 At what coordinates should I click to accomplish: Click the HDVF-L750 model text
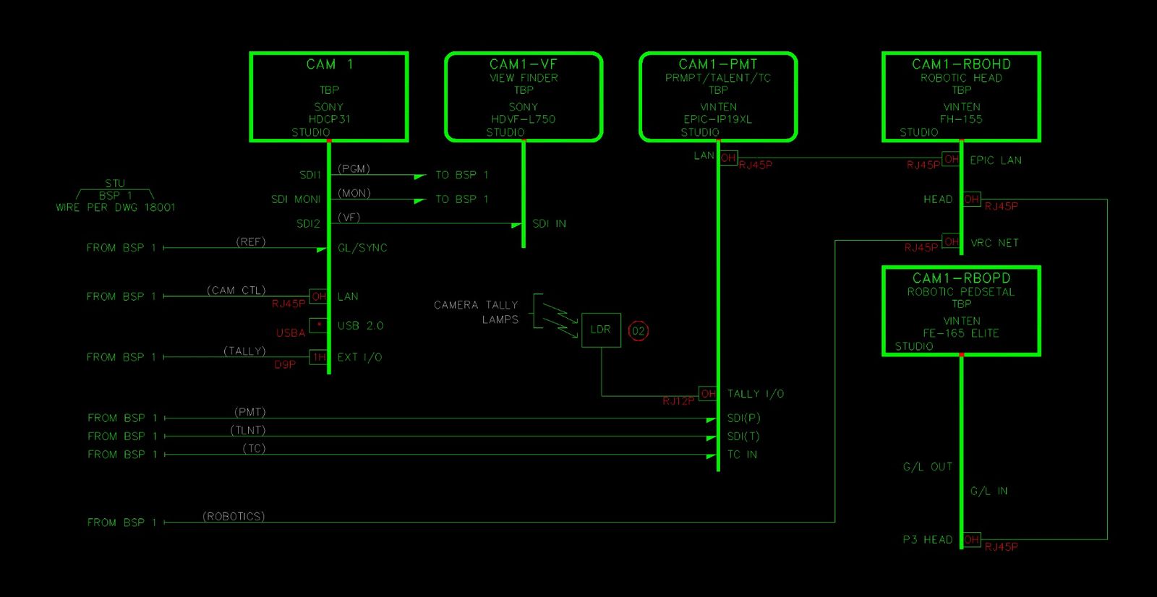click(524, 119)
